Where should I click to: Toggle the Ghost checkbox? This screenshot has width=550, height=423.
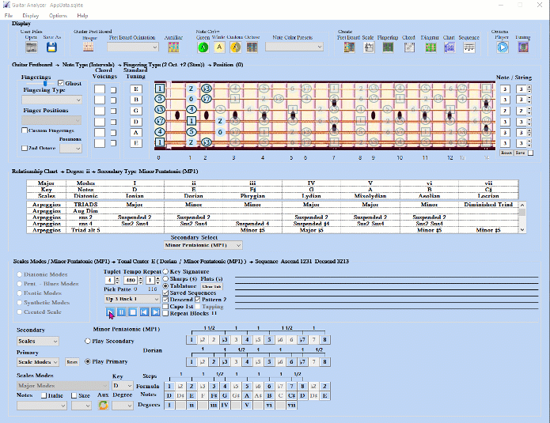coord(61,83)
